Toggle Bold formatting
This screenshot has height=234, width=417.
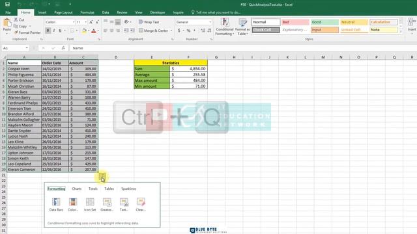(48, 31)
